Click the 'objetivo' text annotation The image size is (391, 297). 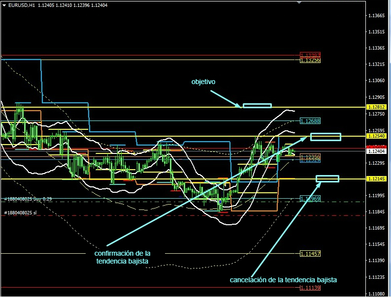[x=203, y=82]
